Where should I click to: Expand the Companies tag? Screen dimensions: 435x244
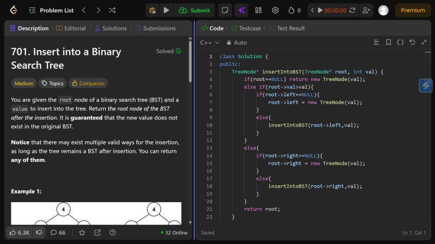pos(88,83)
